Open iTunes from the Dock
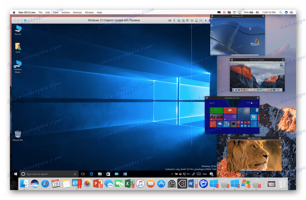Viewport: 306px width, 200px height. tap(140, 184)
